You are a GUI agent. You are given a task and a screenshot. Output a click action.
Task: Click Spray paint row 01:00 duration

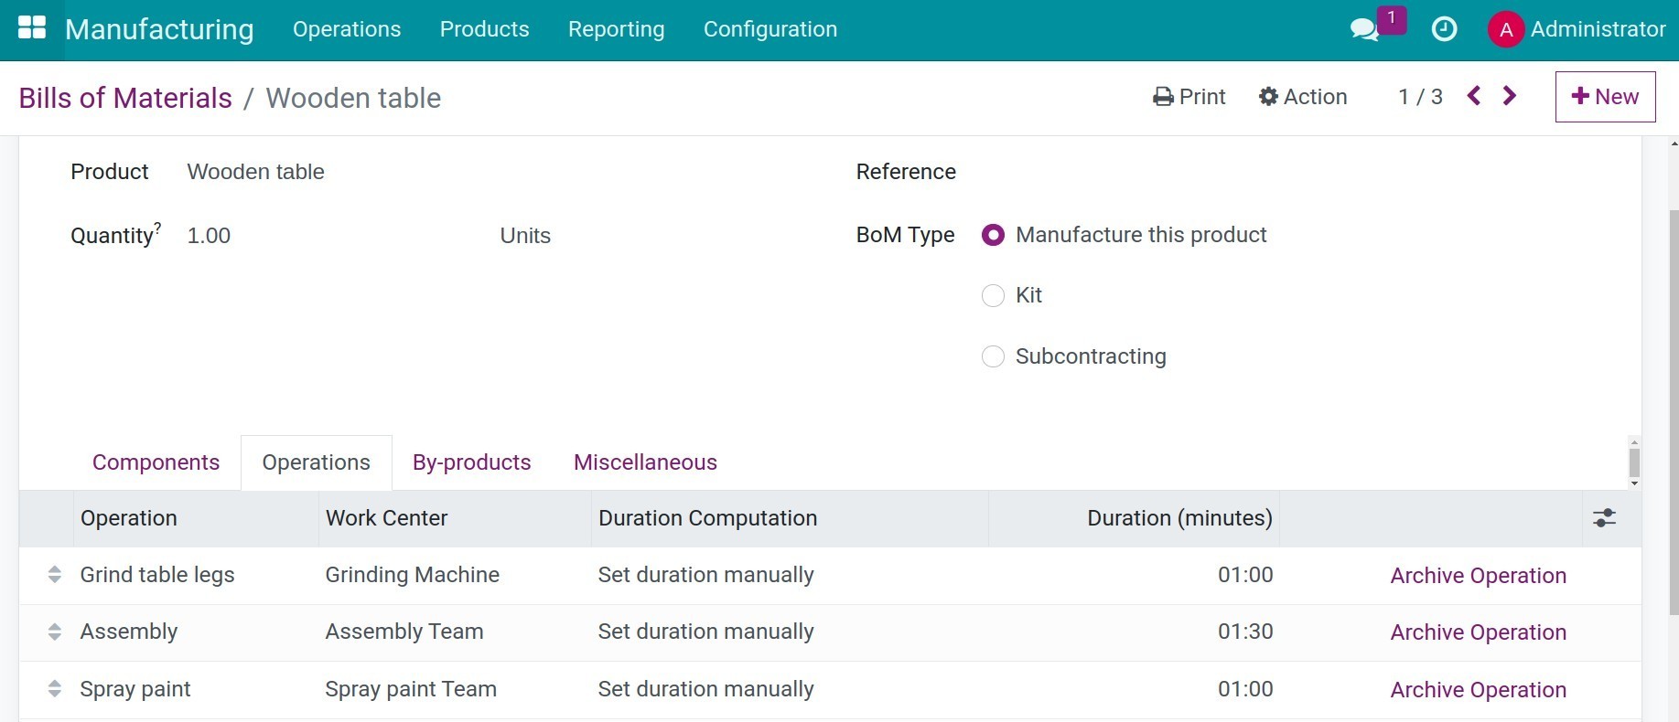coord(1245,689)
